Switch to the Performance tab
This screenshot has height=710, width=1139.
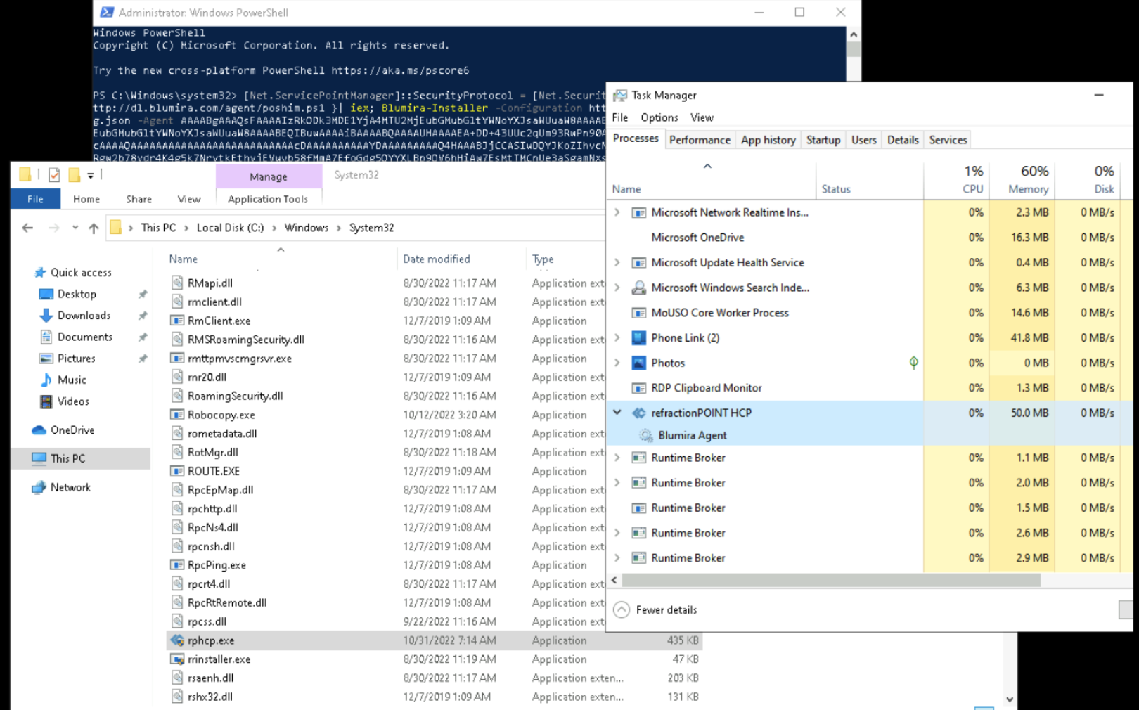(700, 139)
